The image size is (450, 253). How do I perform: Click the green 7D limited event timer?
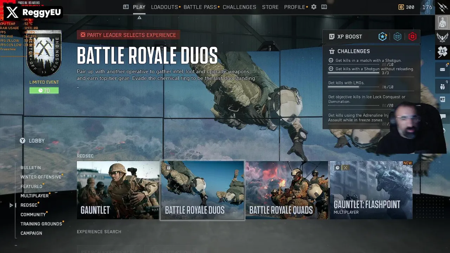pos(44,91)
